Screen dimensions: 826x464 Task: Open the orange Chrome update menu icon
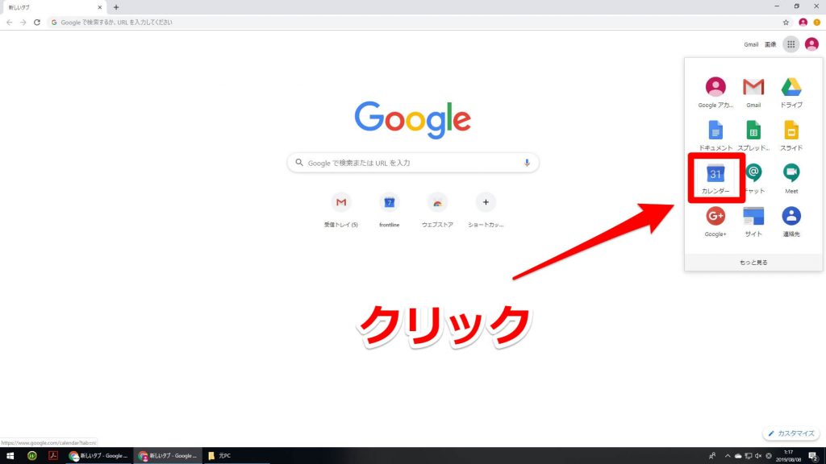coord(816,22)
